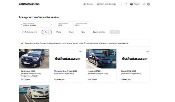Open the Для бизнеса link
Viewport: 175px width, 102px height.
click(x=88, y=4)
